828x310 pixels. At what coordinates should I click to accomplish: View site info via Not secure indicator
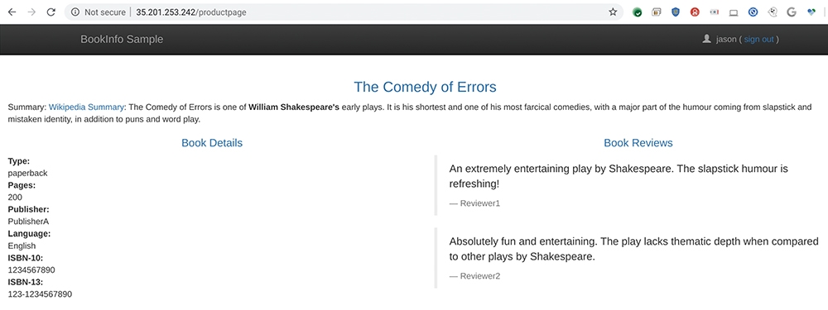point(99,12)
